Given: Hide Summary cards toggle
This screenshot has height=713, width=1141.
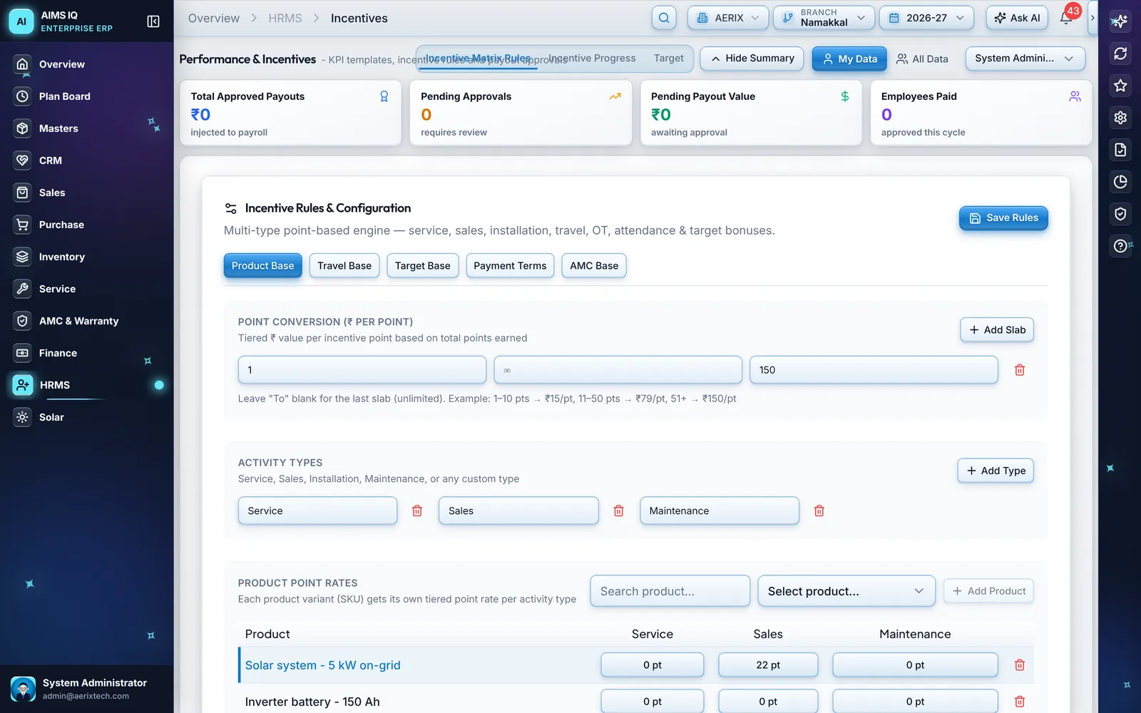Looking at the screenshot, I should coord(752,58).
